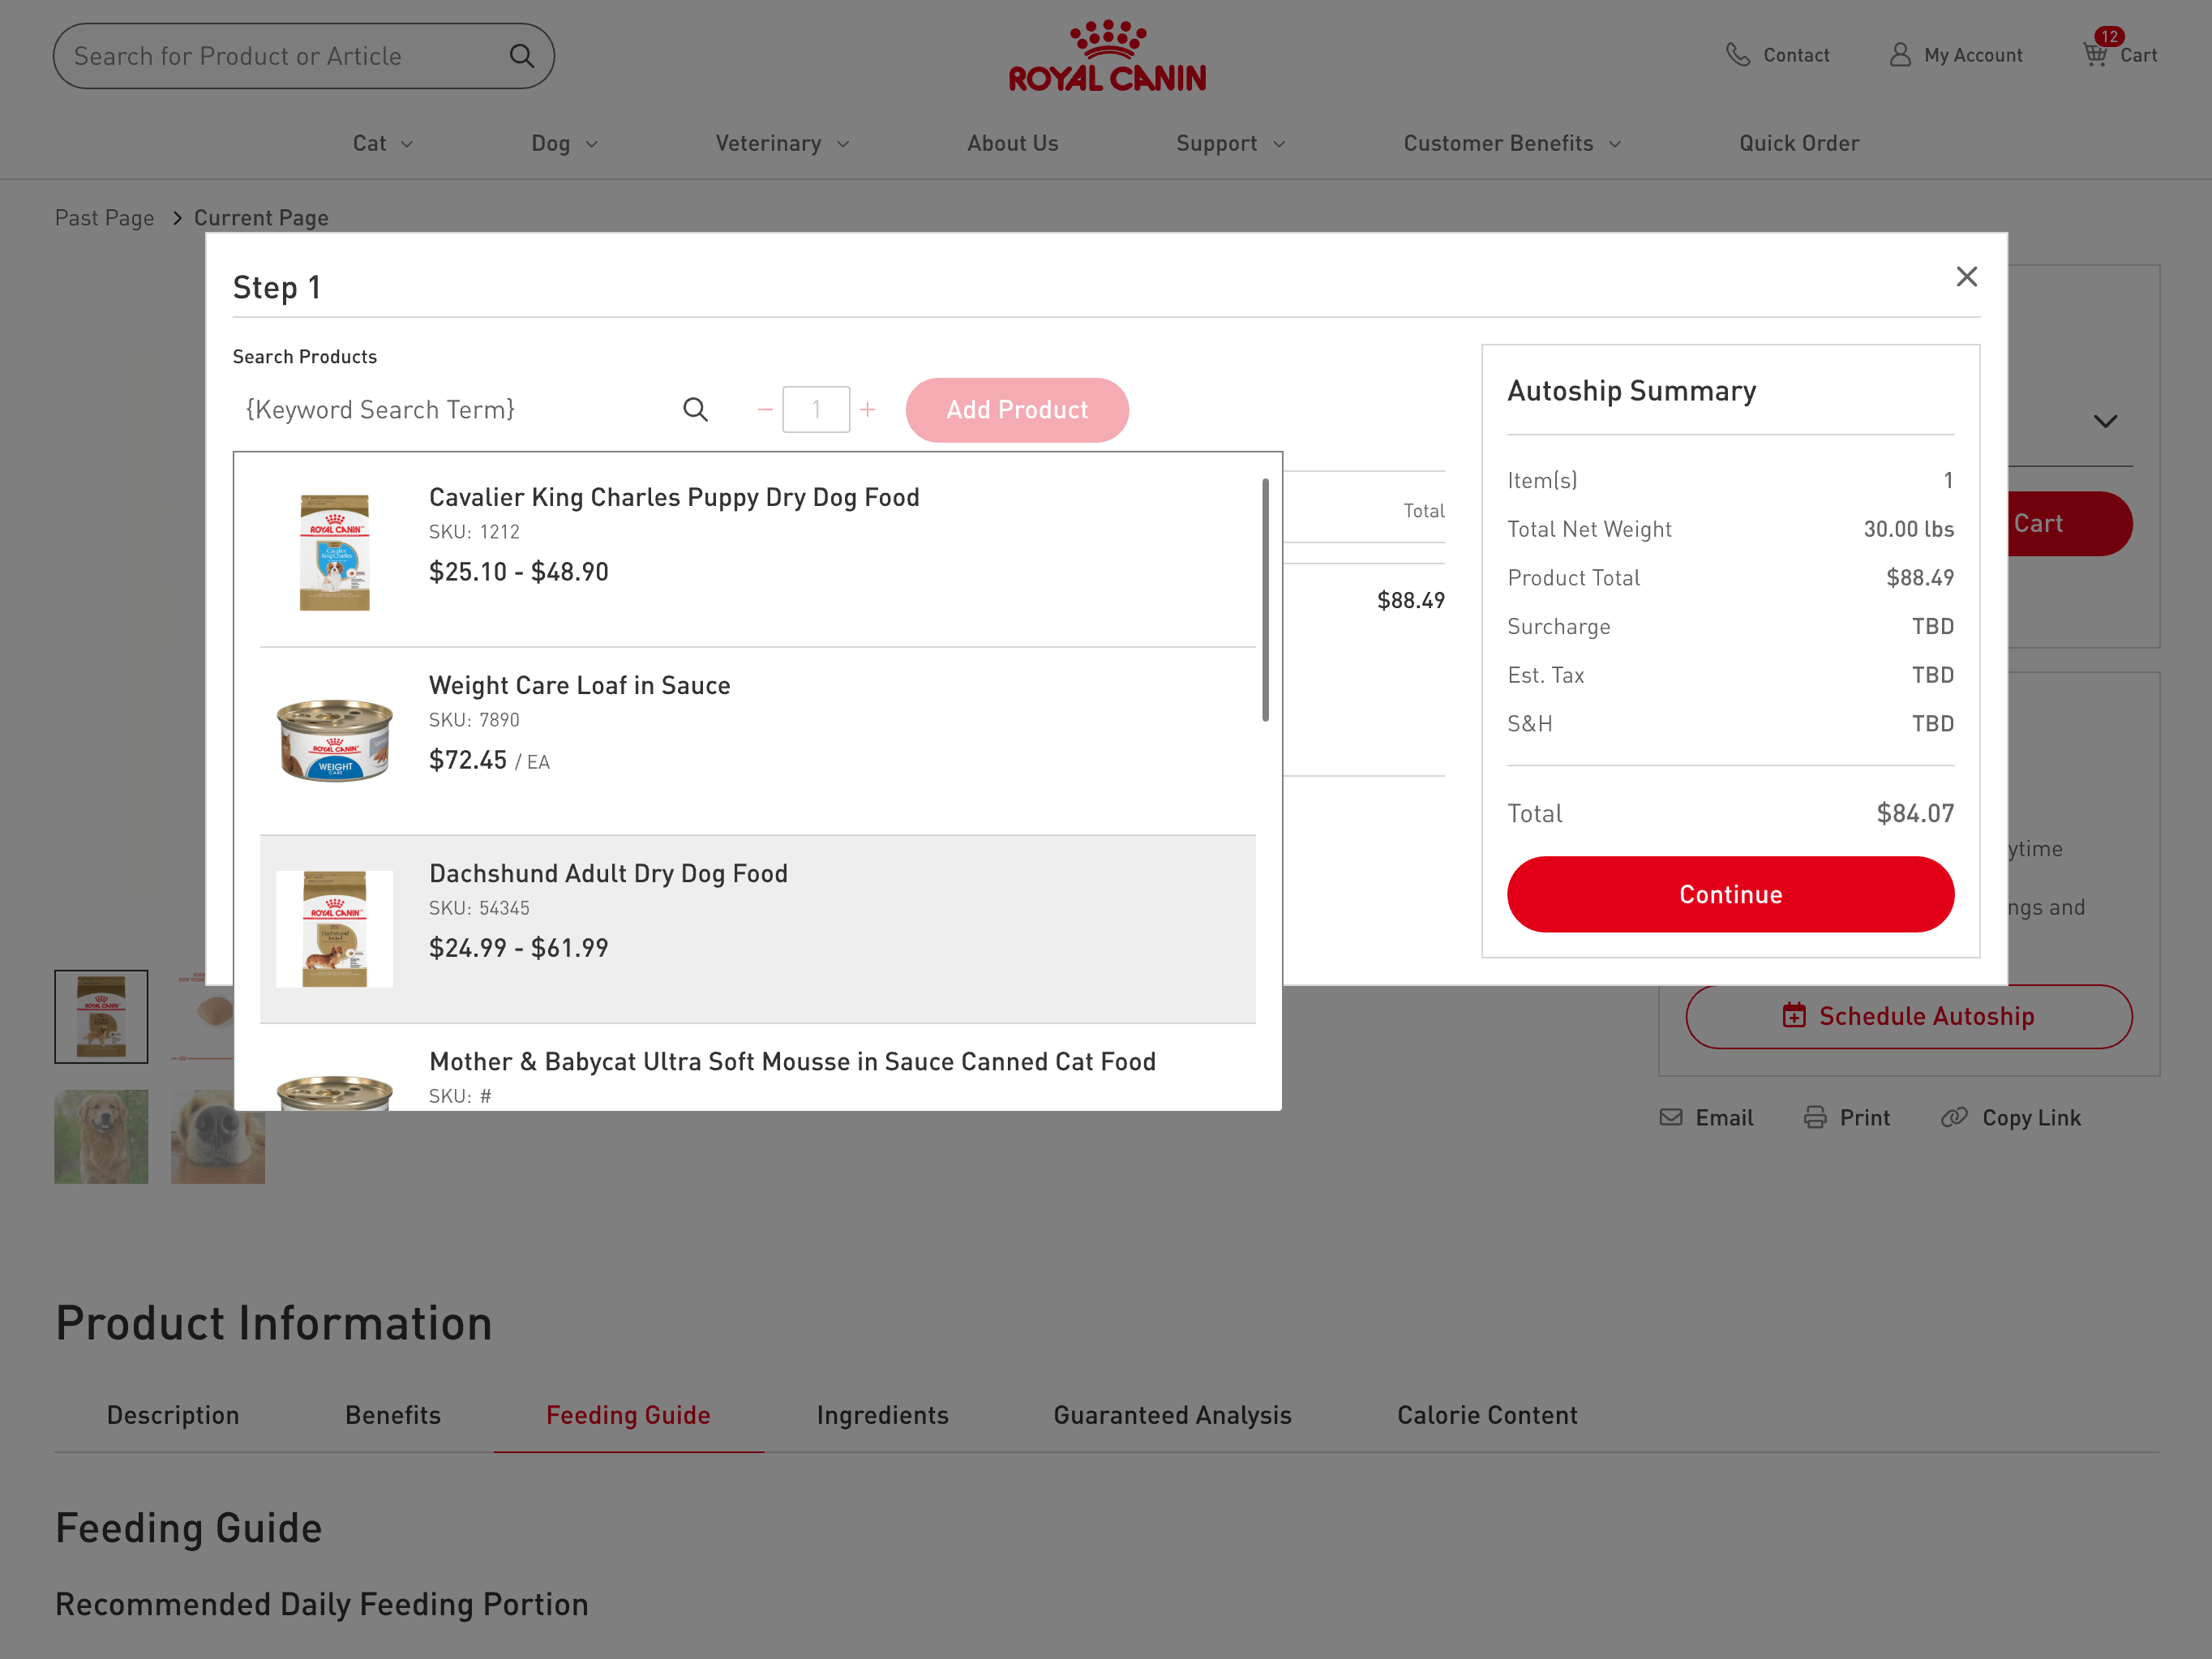Click the Add Product button

pyautogui.click(x=1017, y=410)
